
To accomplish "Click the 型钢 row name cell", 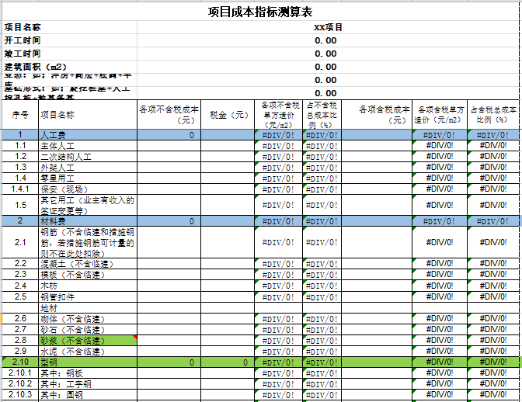I will [x=87, y=362].
